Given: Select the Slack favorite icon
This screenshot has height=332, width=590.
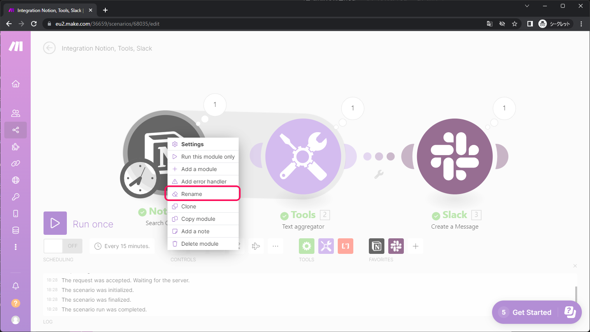Looking at the screenshot, I should pos(396,246).
